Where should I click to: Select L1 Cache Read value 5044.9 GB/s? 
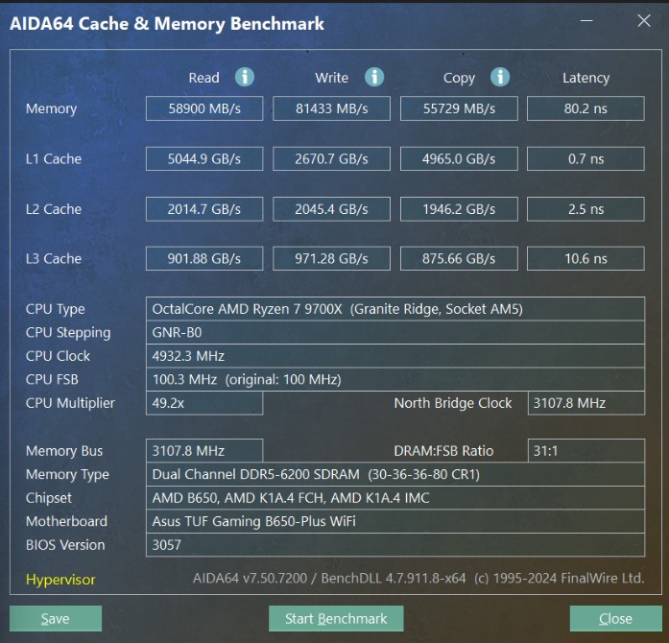pyautogui.click(x=204, y=158)
